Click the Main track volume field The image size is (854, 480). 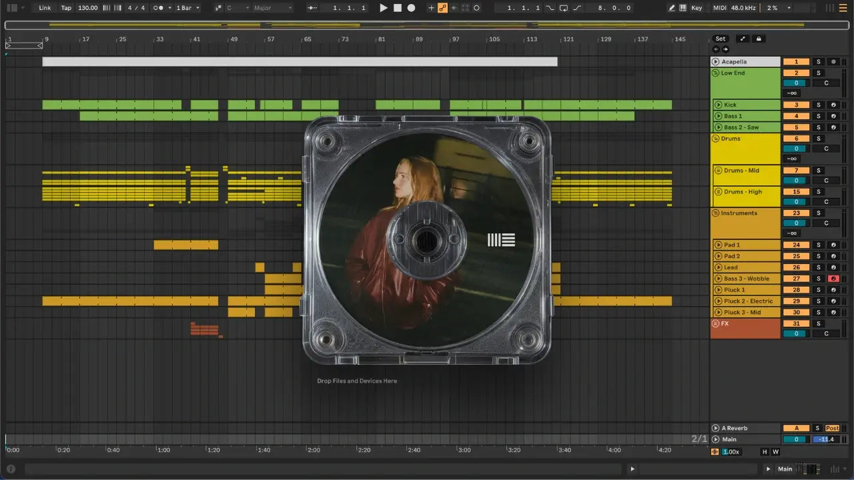(x=796, y=439)
